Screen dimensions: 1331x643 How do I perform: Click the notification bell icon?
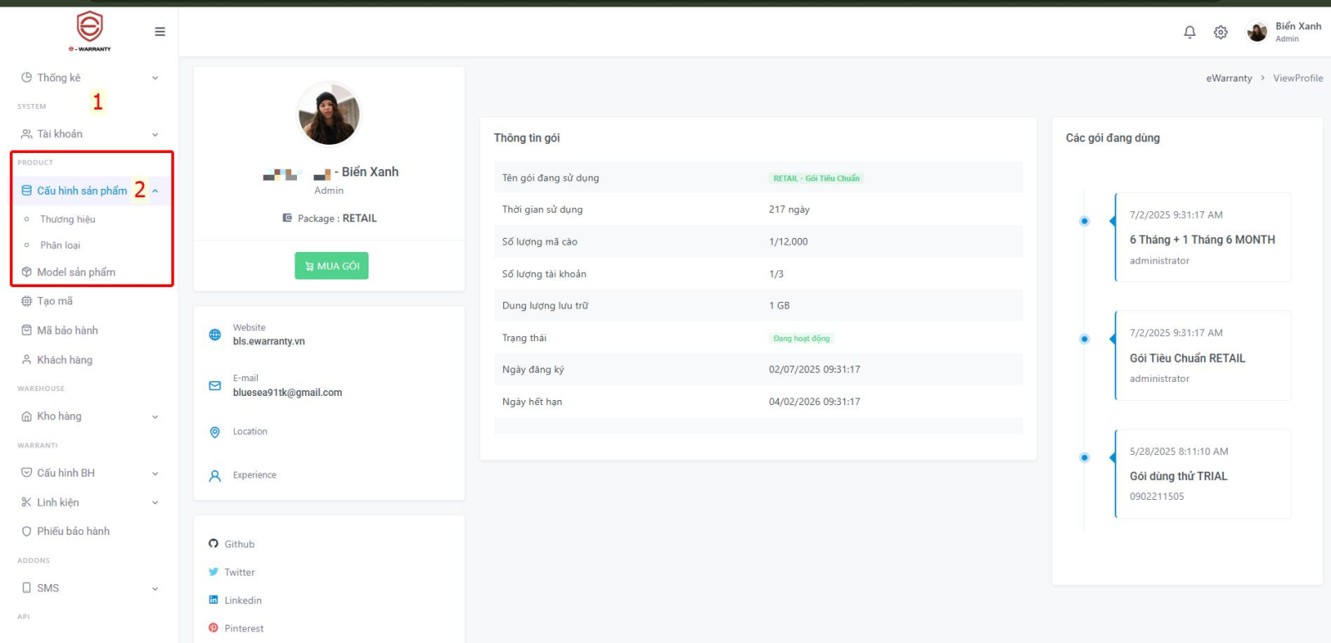1190,32
